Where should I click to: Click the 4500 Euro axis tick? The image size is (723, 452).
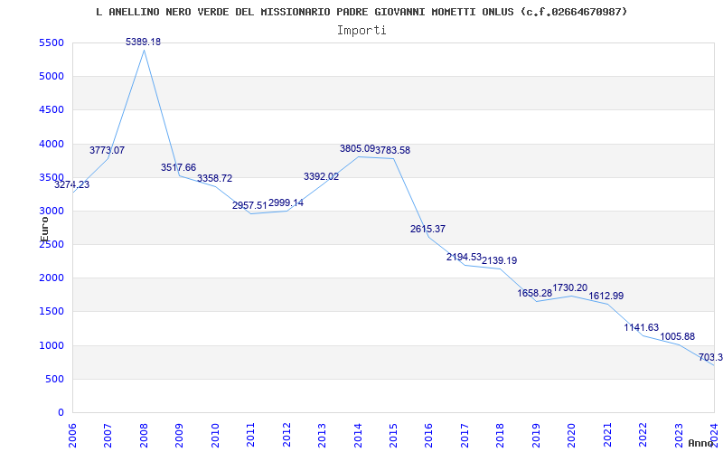pos(50,109)
